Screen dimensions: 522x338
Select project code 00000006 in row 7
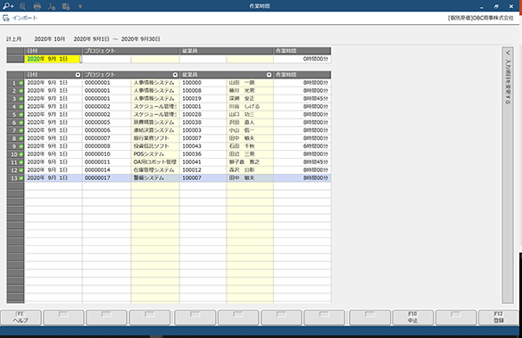[x=106, y=130]
